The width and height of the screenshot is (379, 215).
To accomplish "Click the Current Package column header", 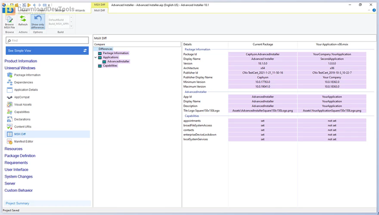I will (263, 44).
